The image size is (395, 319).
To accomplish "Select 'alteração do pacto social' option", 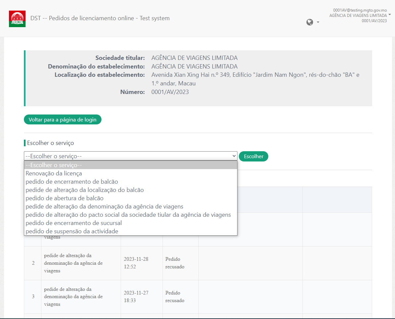I will coord(128,215).
